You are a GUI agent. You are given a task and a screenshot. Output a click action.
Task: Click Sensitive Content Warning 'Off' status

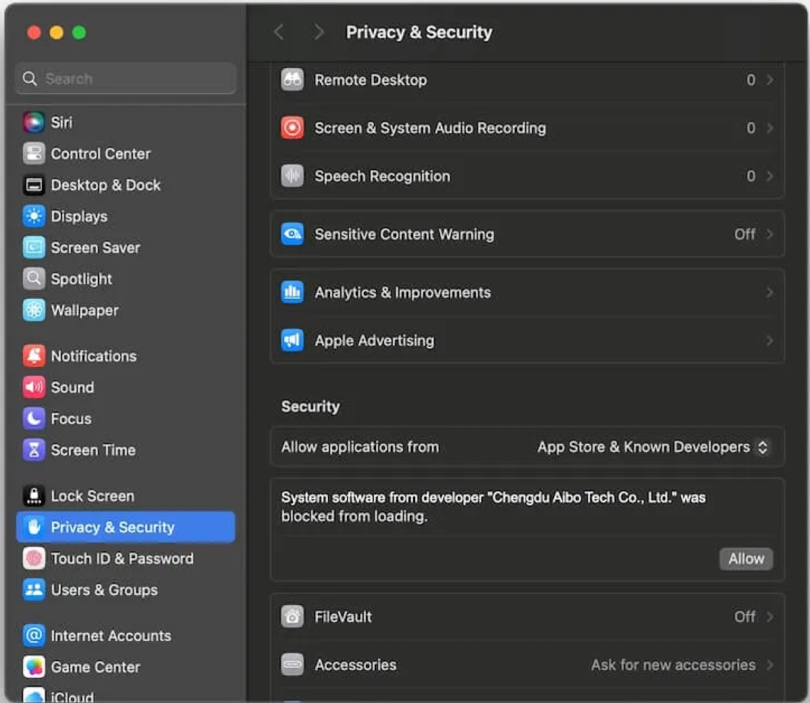point(745,234)
